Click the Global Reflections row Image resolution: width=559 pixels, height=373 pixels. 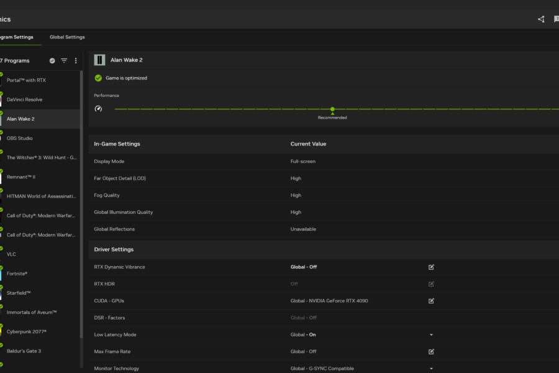[324, 229]
